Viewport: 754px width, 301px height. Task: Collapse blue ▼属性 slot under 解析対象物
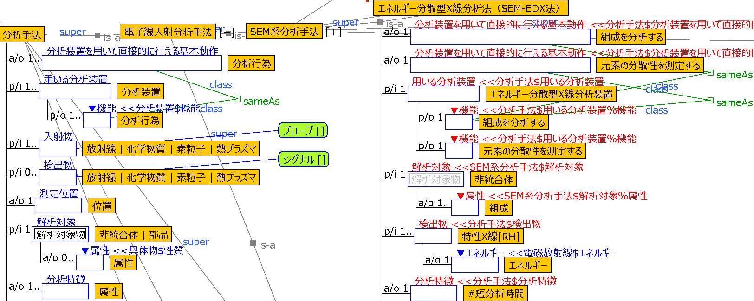click(85, 251)
